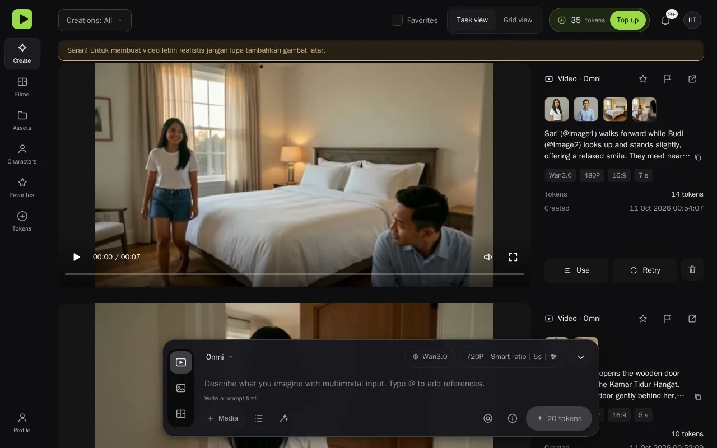717x448 pixels.
Task: Retry the Sari and Budi video
Action: coord(645,270)
